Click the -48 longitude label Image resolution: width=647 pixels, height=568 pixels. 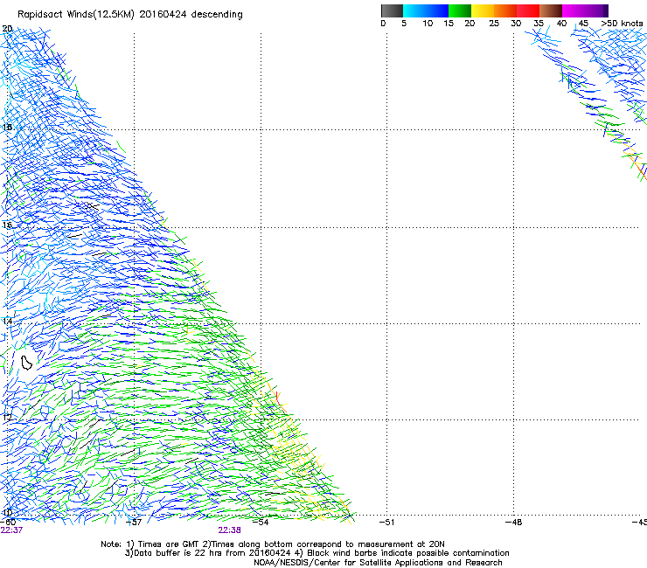513,523
